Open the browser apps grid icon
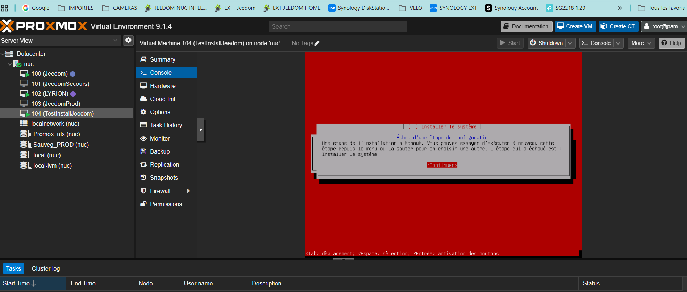The height and width of the screenshot is (292, 687). pos(5,8)
